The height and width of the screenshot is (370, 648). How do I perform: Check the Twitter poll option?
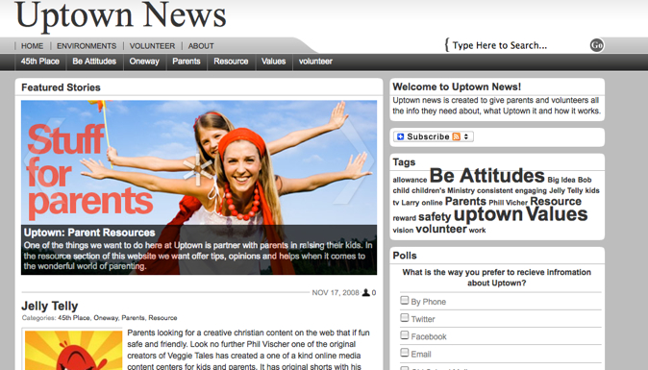404,317
